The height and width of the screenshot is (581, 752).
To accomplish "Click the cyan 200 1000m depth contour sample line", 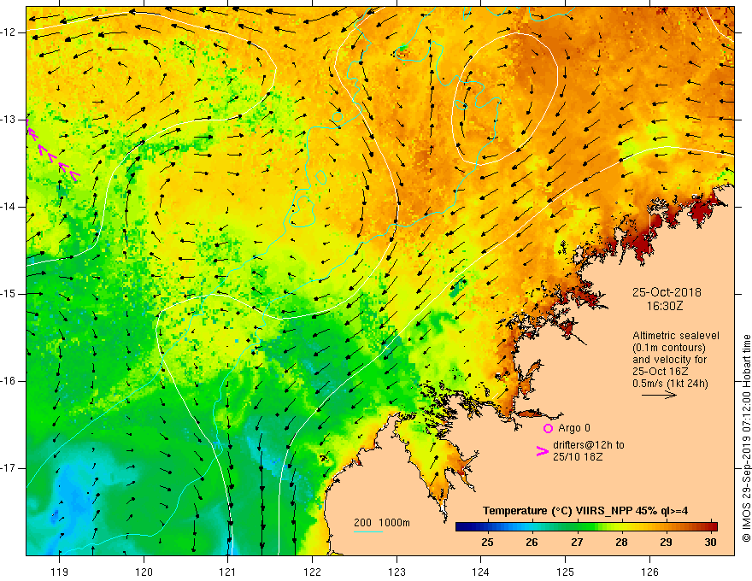I will (x=368, y=531).
